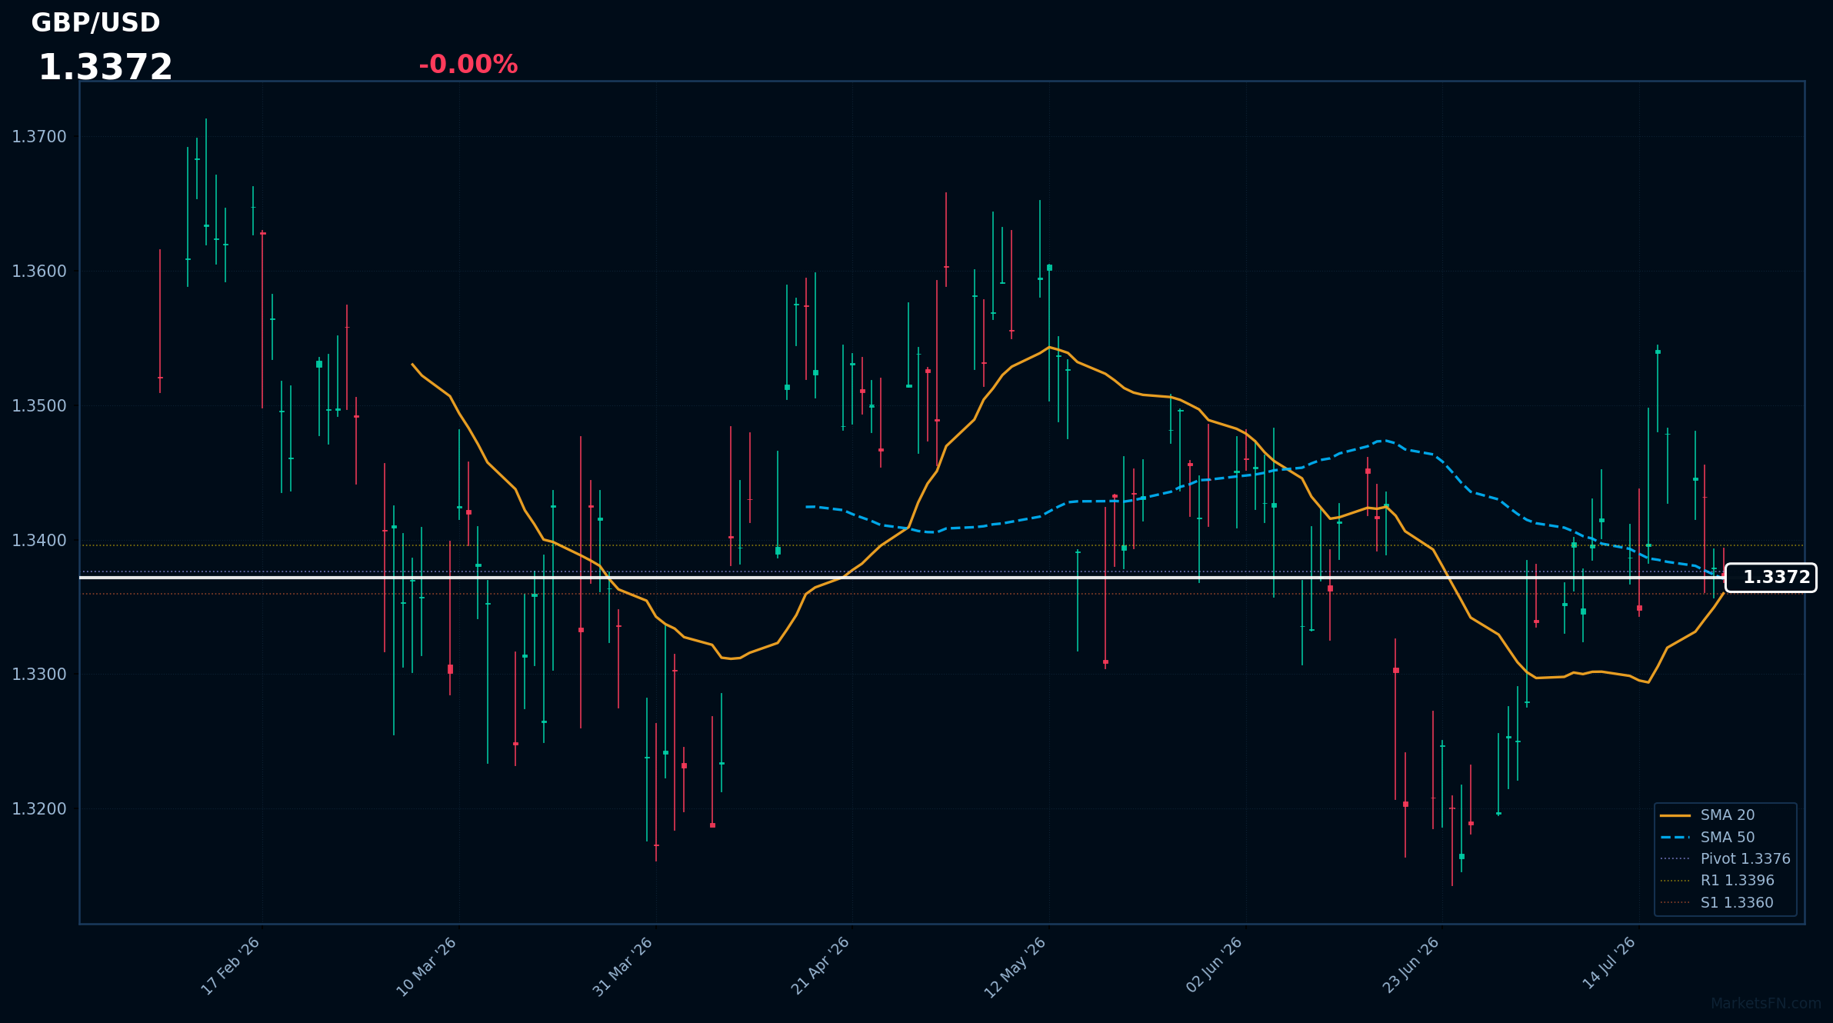Click the 10 Mar '26 date label
This screenshot has width=1833, height=1023.
pyautogui.click(x=427, y=966)
